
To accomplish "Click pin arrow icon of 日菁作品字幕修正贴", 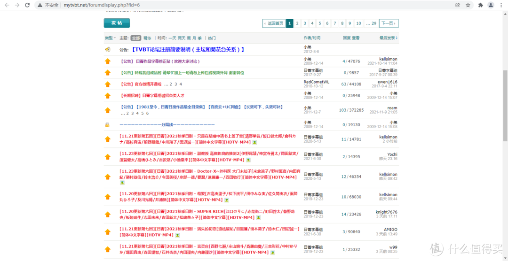I will click(x=108, y=61).
